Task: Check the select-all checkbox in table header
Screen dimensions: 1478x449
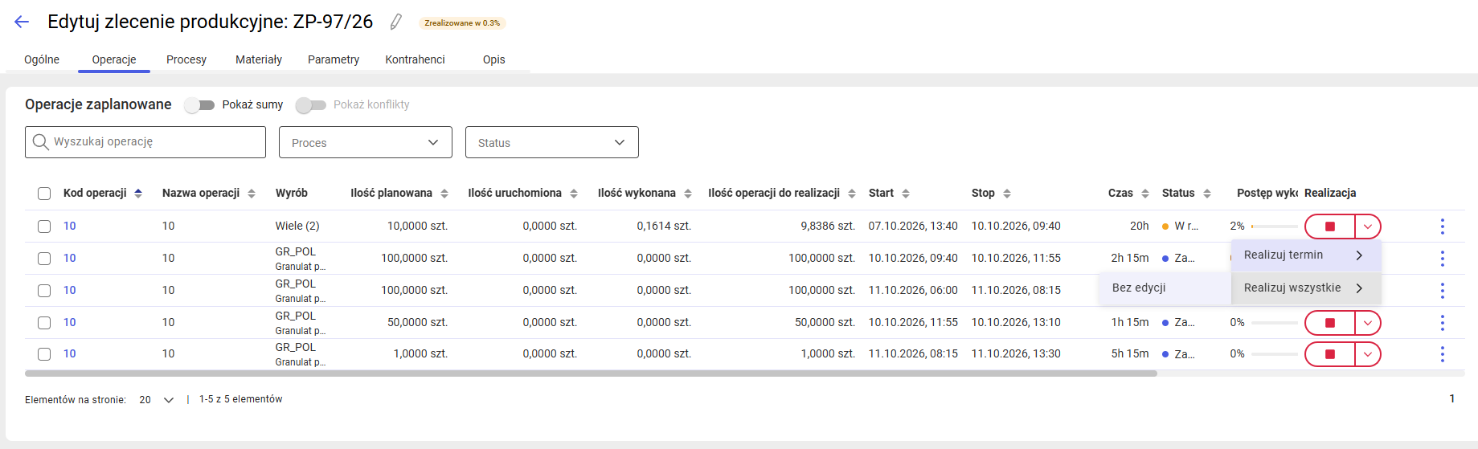Action: pos(44,194)
